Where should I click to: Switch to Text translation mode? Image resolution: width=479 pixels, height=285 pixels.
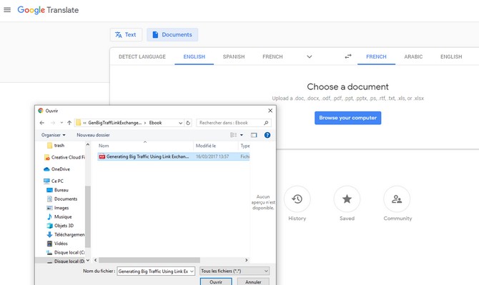[126, 35]
